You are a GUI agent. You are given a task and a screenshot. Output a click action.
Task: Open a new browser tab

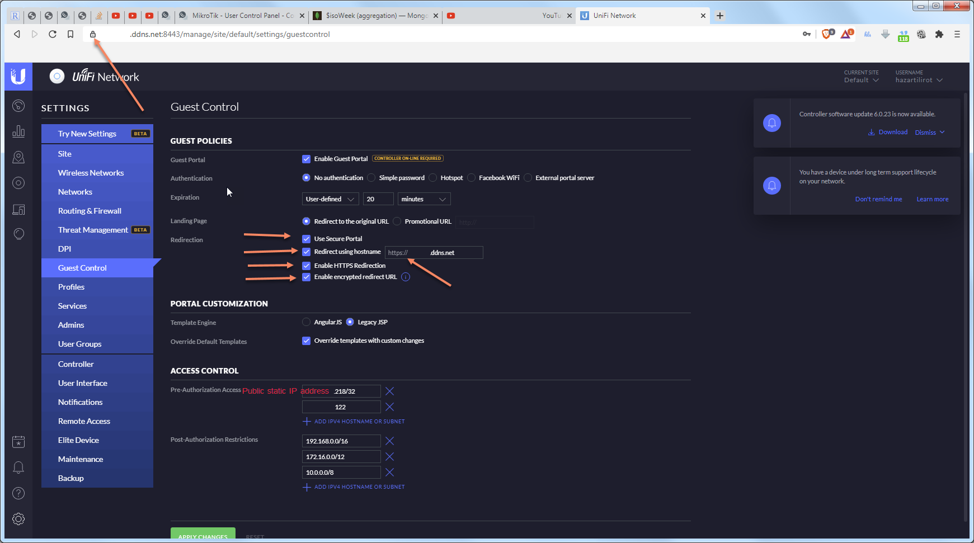click(720, 16)
